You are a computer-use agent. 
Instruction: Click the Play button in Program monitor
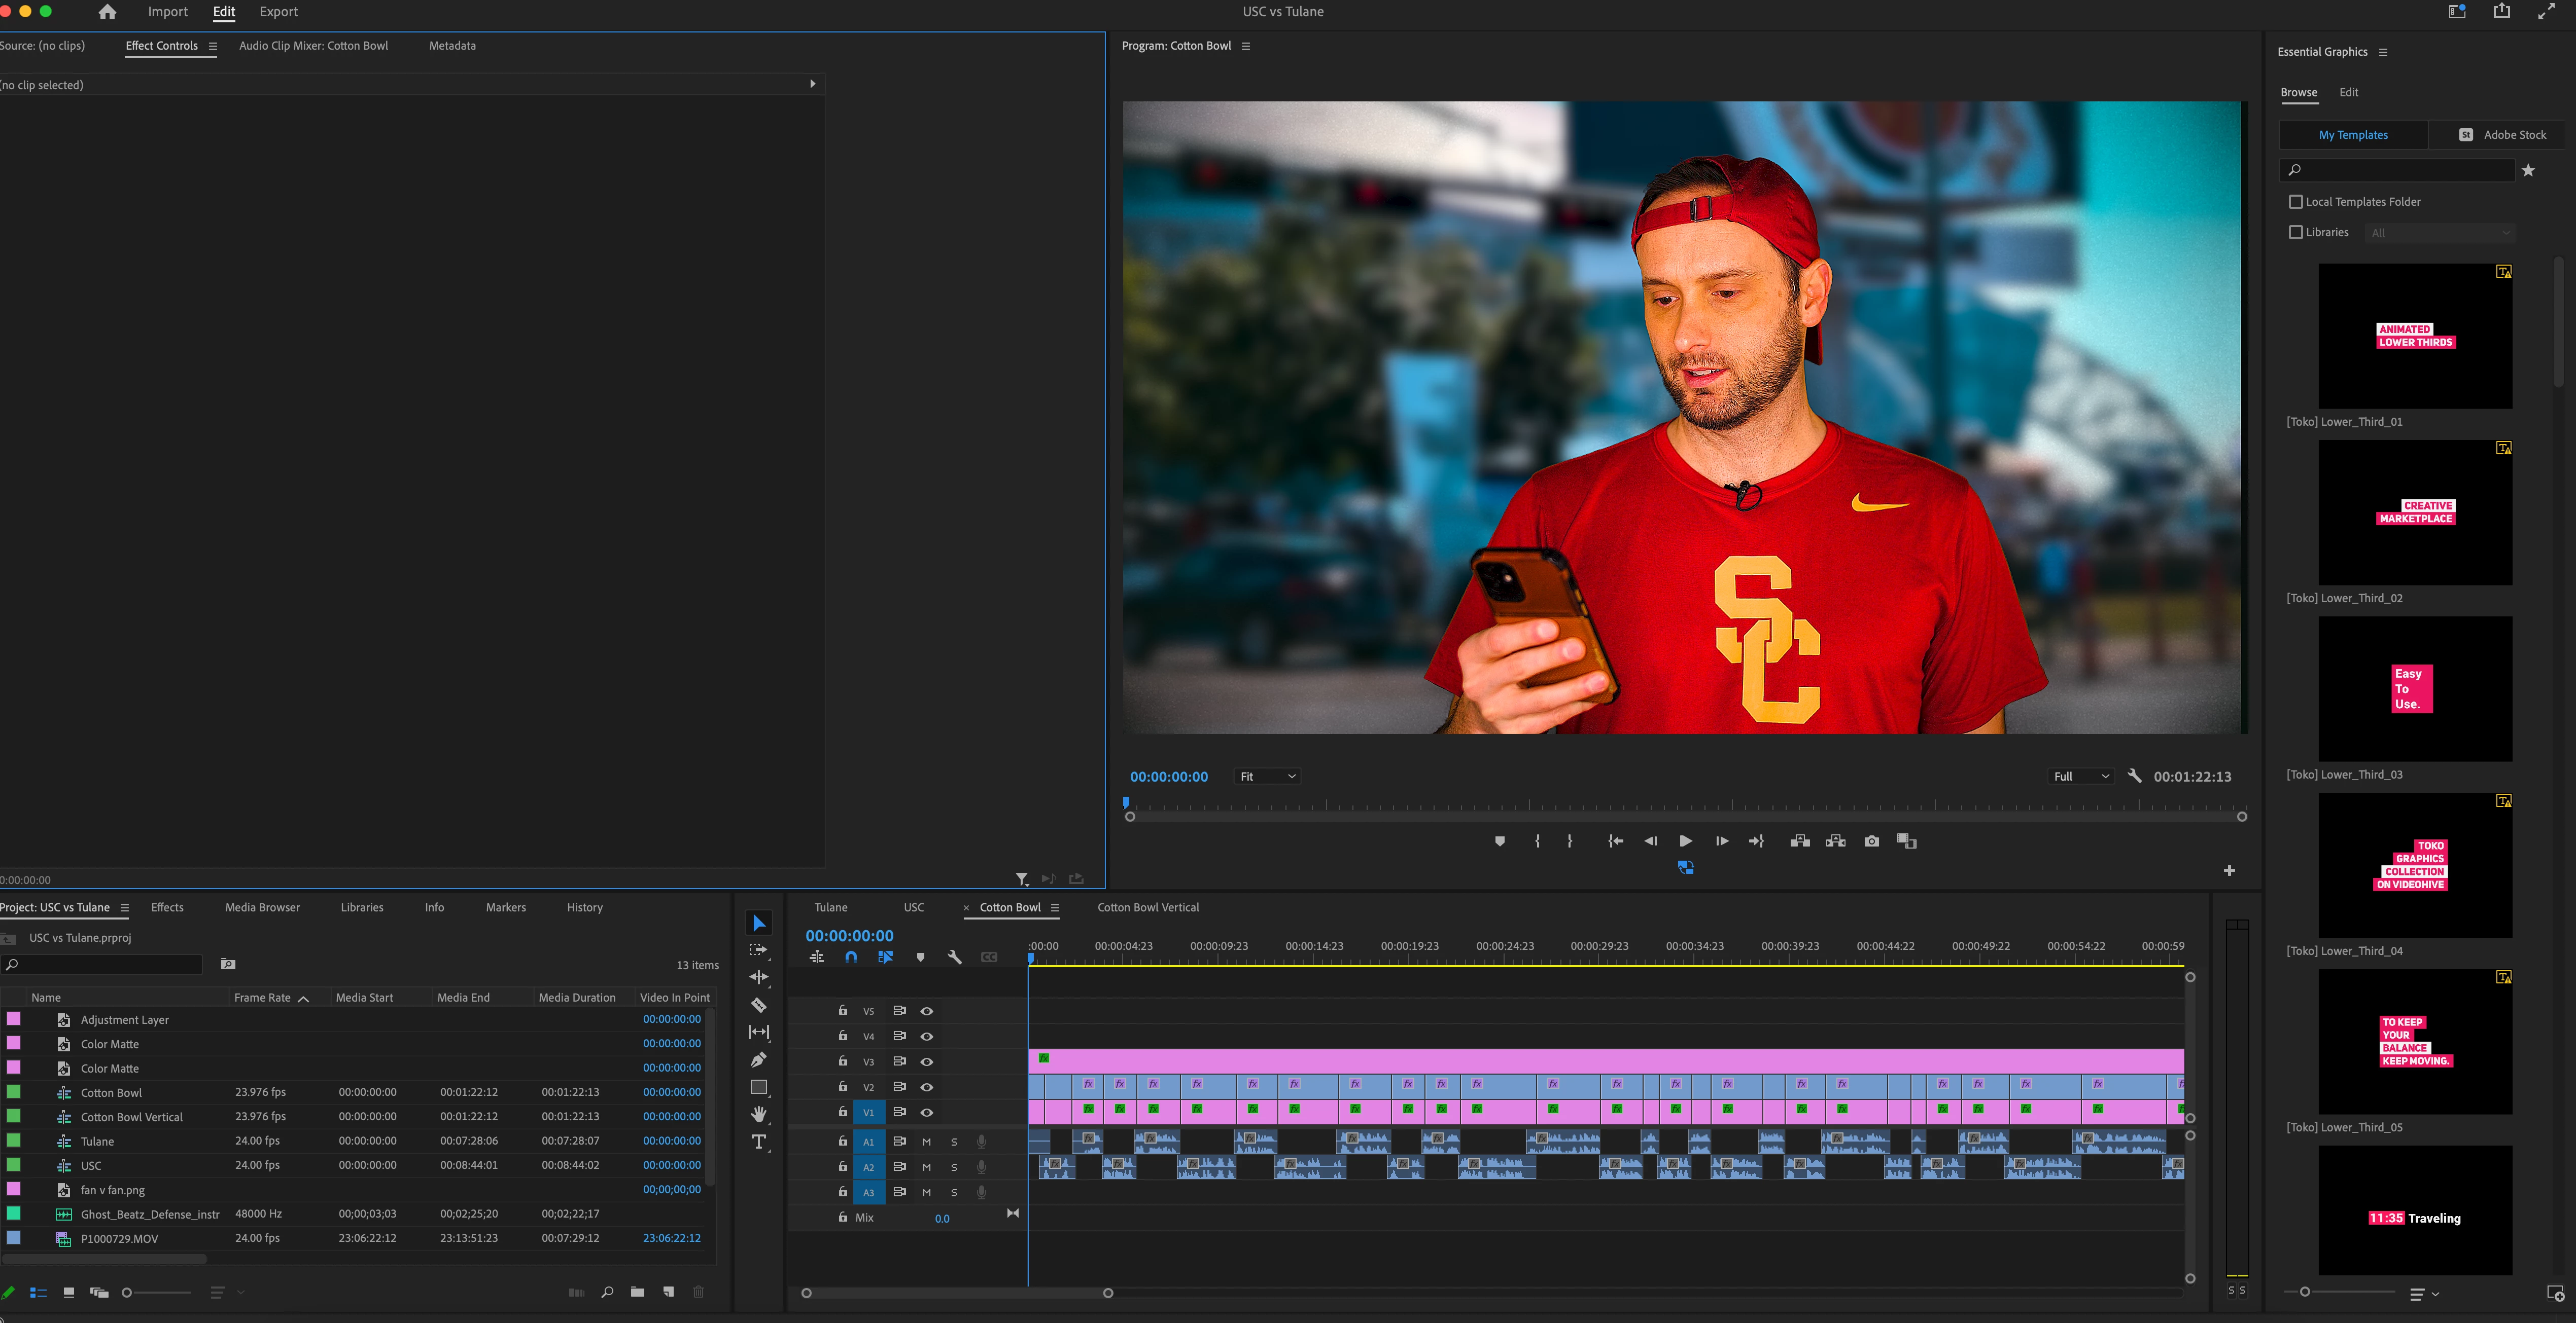point(1685,841)
